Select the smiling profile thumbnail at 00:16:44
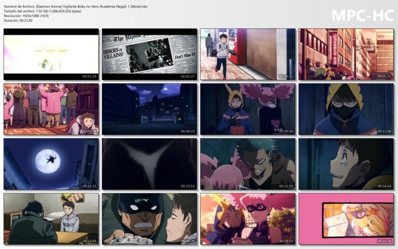The height and width of the screenshot is (249, 398). [x=346, y=164]
